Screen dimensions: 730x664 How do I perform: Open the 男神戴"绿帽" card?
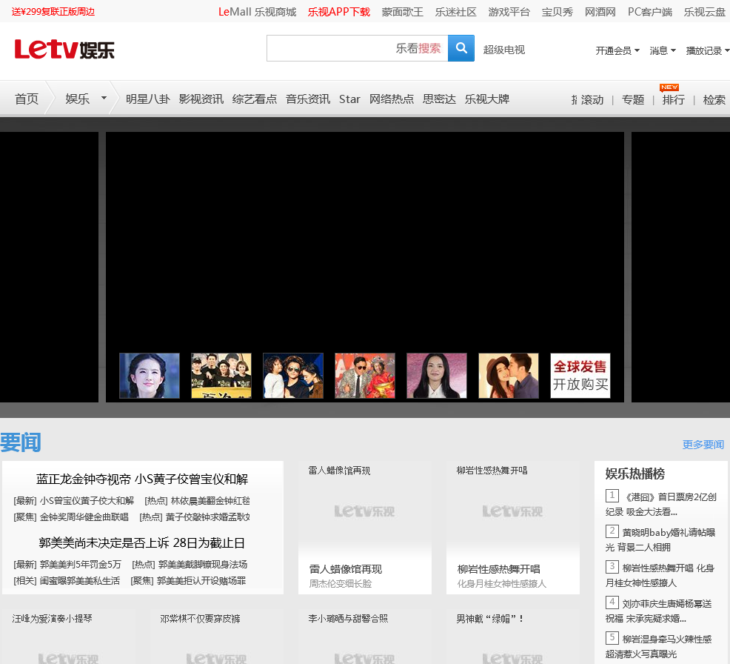point(513,637)
